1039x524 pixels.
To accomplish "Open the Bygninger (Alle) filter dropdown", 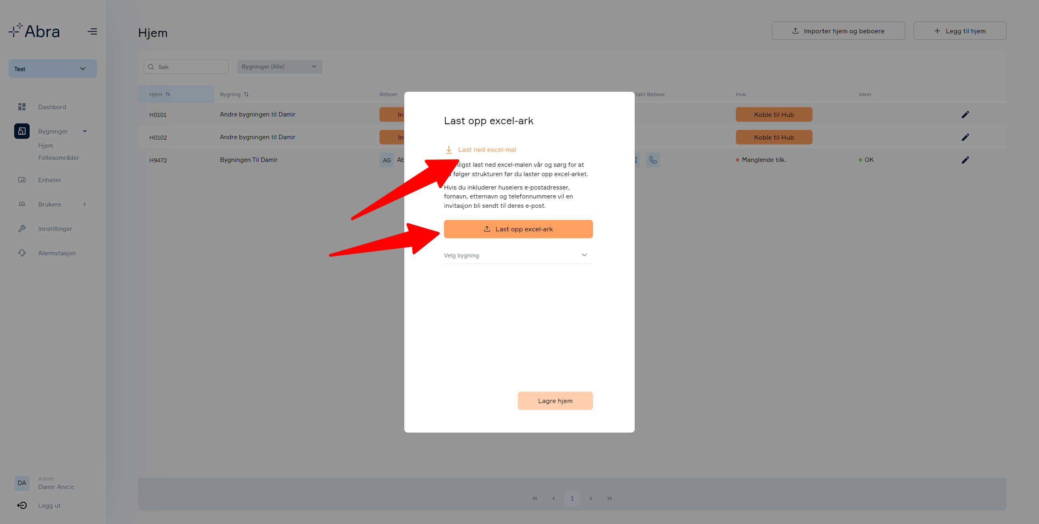I will [280, 67].
